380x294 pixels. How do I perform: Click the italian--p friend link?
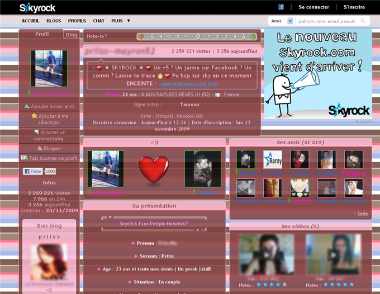[x=355, y=173]
